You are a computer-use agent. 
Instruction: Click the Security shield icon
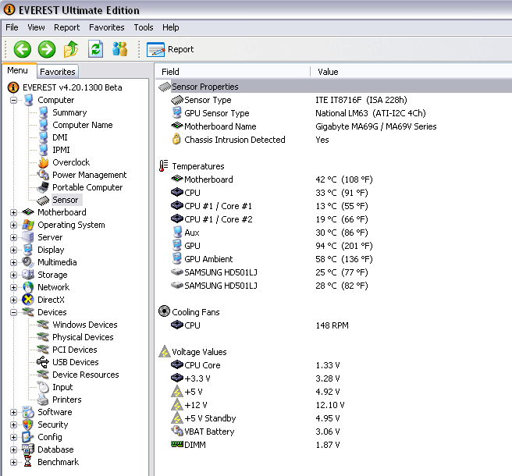(28, 424)
